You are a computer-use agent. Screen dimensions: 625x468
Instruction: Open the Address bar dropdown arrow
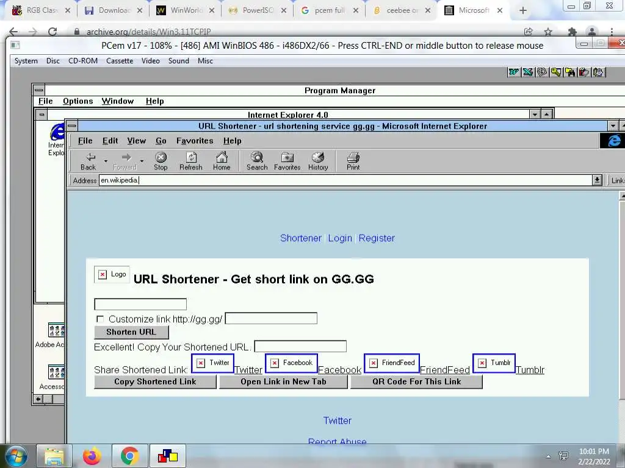tap(597, 180)
